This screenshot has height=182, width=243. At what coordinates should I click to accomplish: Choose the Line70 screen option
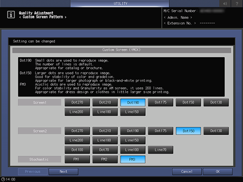pyautogui.click(x=161, y=150)
